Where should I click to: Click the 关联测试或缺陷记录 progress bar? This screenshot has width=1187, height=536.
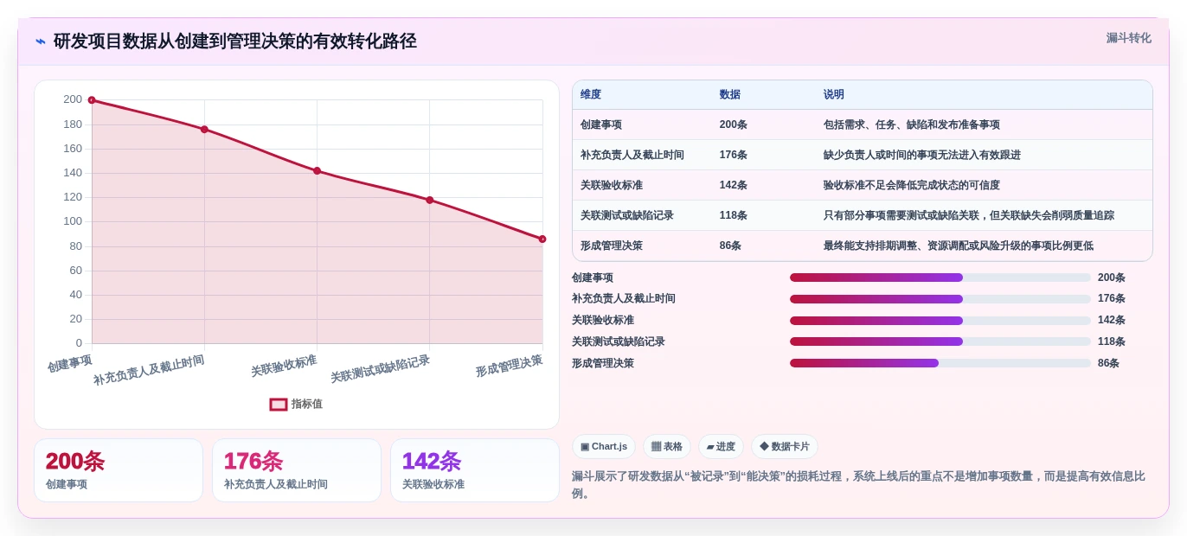tap(940, 342)
